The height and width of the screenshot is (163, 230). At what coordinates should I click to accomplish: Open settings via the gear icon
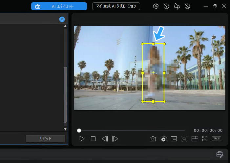(156, 6)
